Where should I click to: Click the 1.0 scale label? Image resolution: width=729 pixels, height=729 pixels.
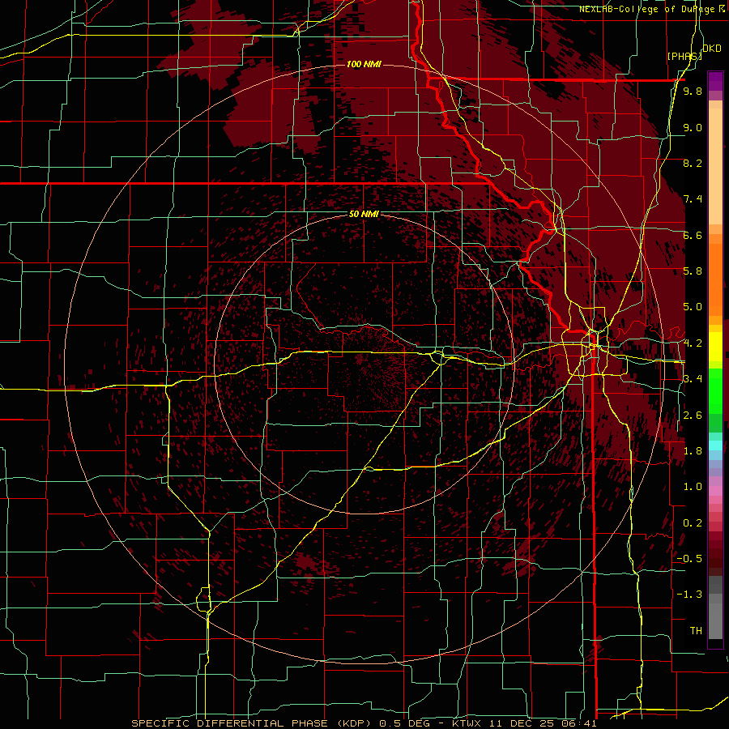coord(693,487)
